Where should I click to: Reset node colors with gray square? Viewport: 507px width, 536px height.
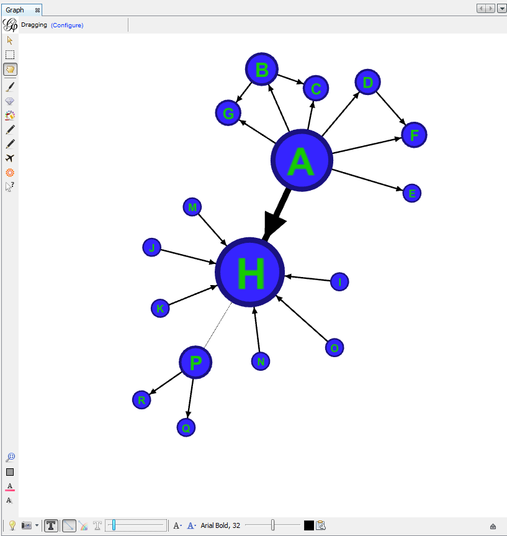point(10,472)
